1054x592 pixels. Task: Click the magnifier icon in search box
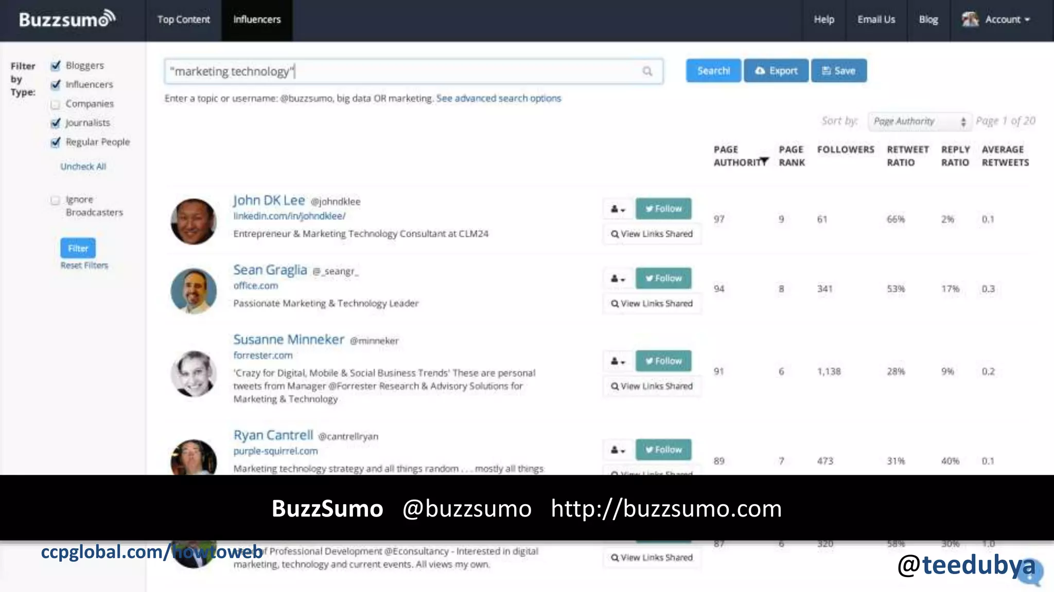647,71
